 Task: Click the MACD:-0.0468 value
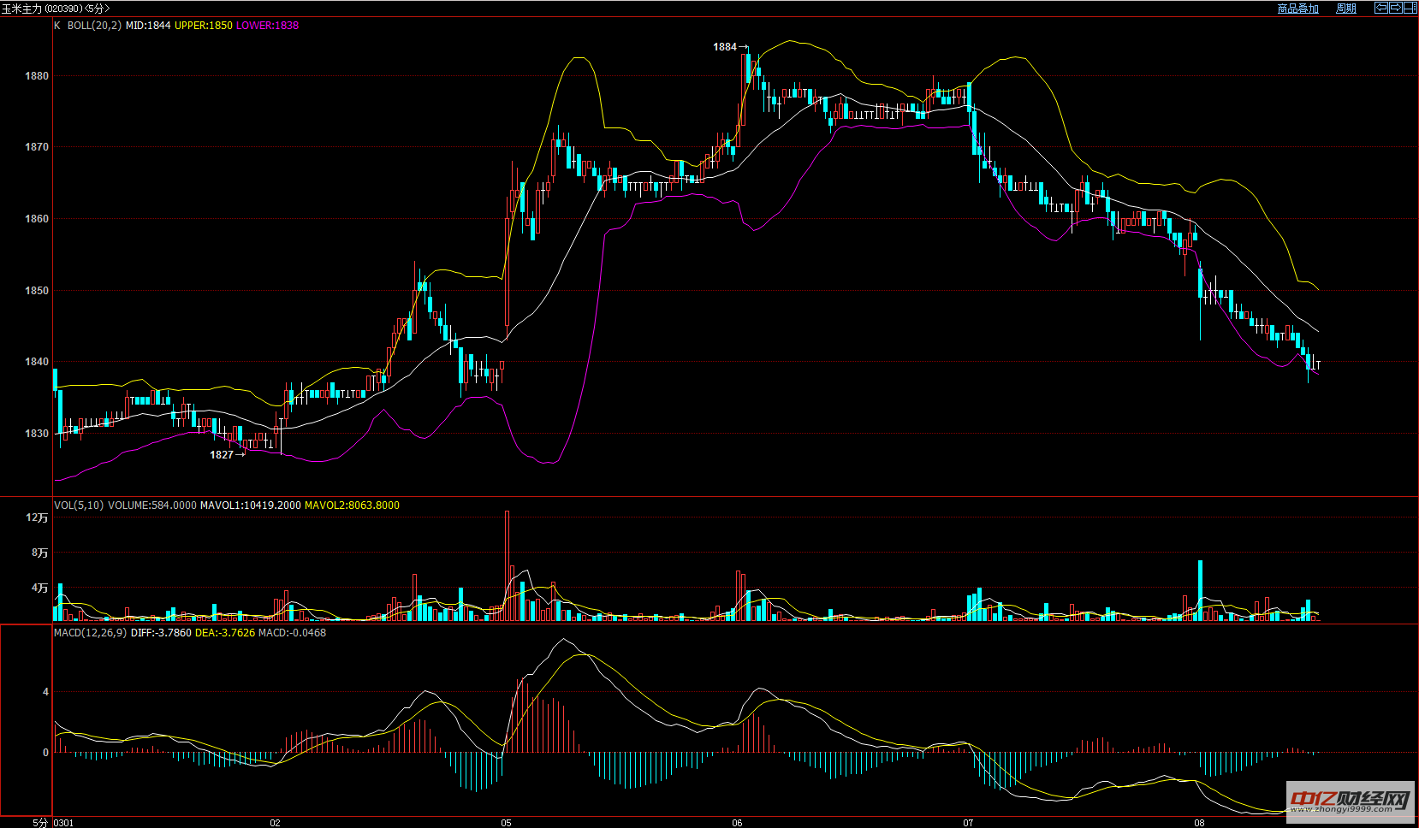292,633
